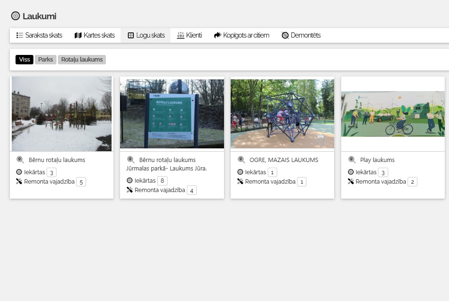Filter by Rotaļu laukums tag
This screenshot has height=301, width=449.
pyautogui.click(x=82, y=60)
